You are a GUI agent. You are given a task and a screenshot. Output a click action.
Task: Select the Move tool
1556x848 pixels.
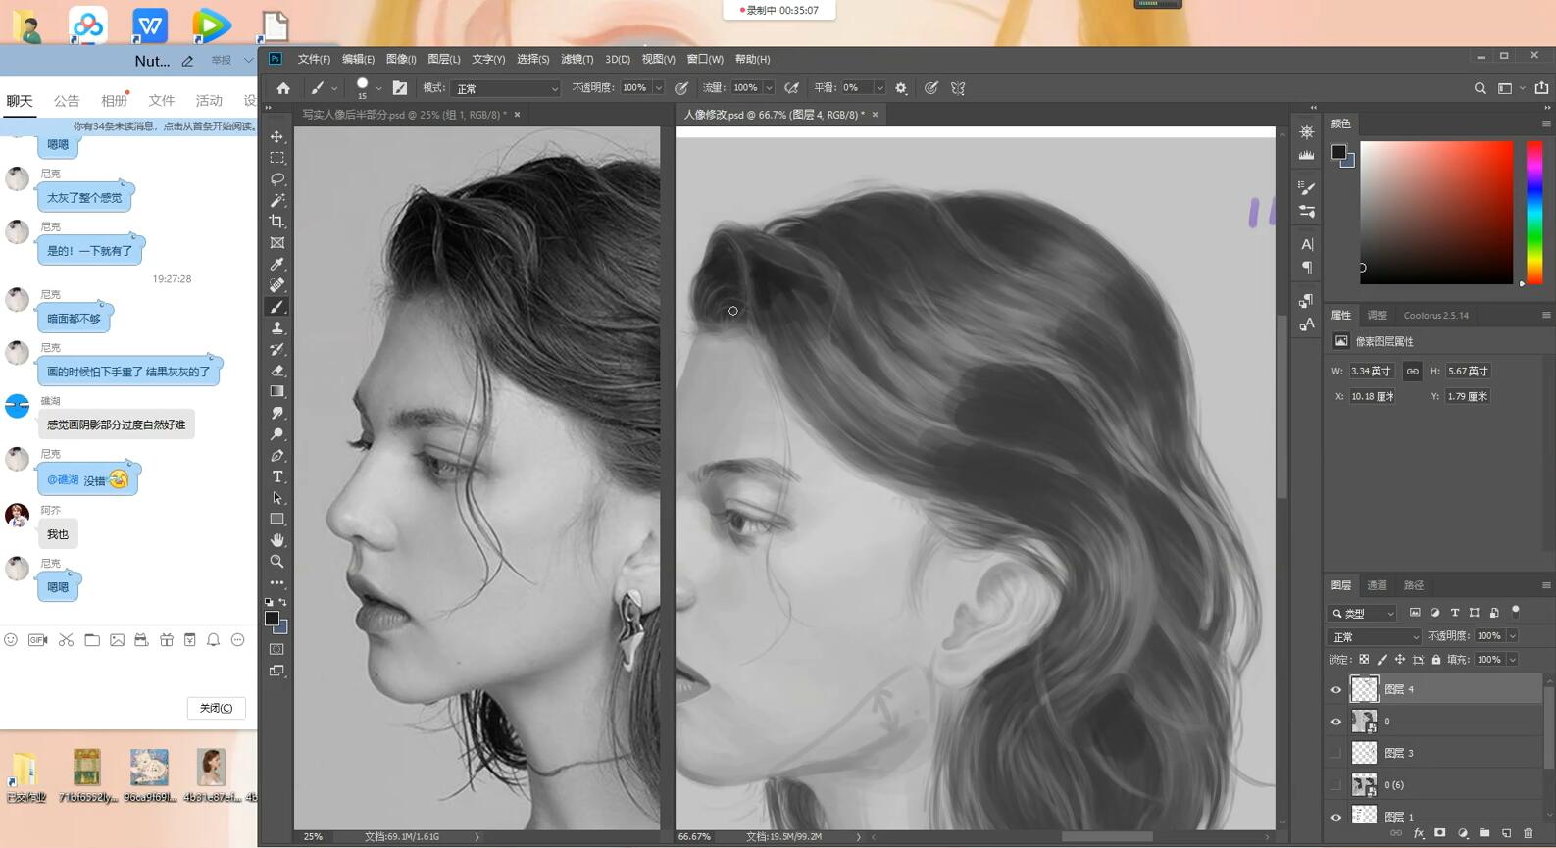(277, 136)
